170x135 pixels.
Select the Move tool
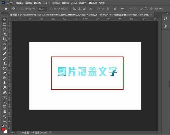pos(5,20)
